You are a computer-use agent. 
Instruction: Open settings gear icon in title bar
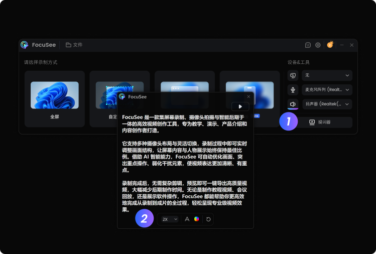point(318,45)
